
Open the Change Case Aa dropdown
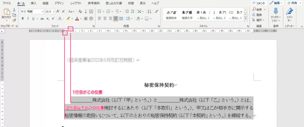72,12
